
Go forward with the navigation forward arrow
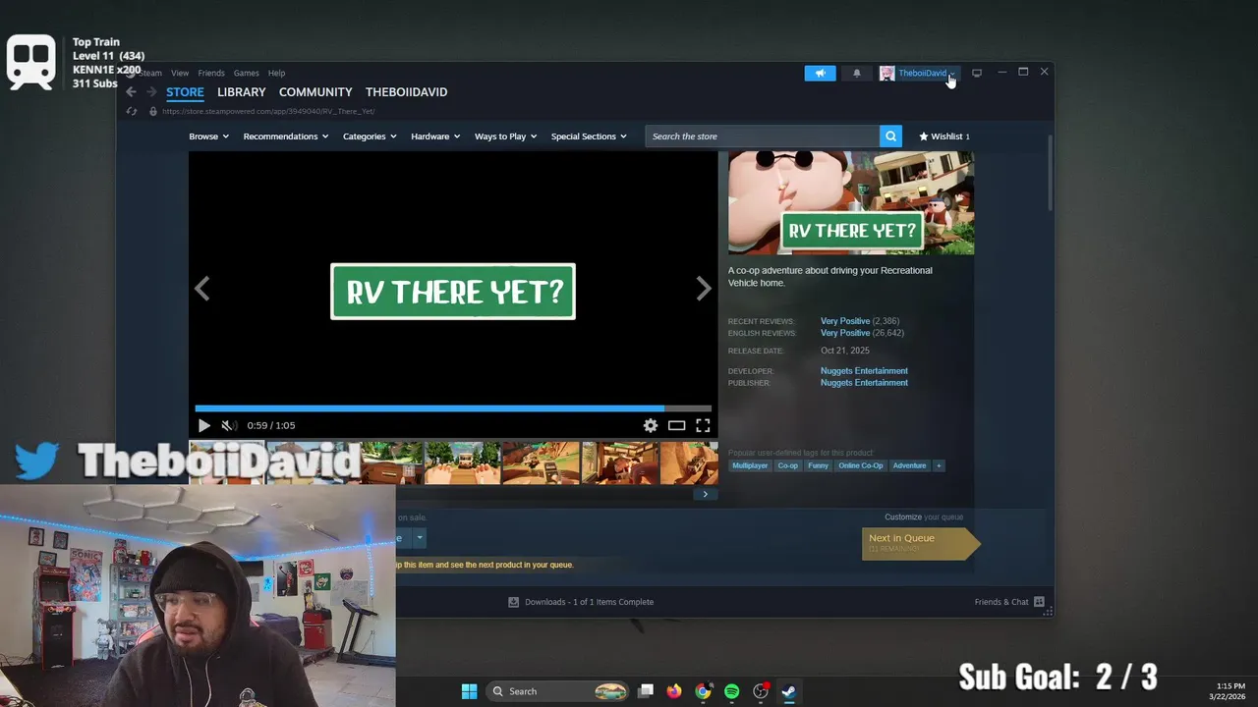click(x=151, y=91)
